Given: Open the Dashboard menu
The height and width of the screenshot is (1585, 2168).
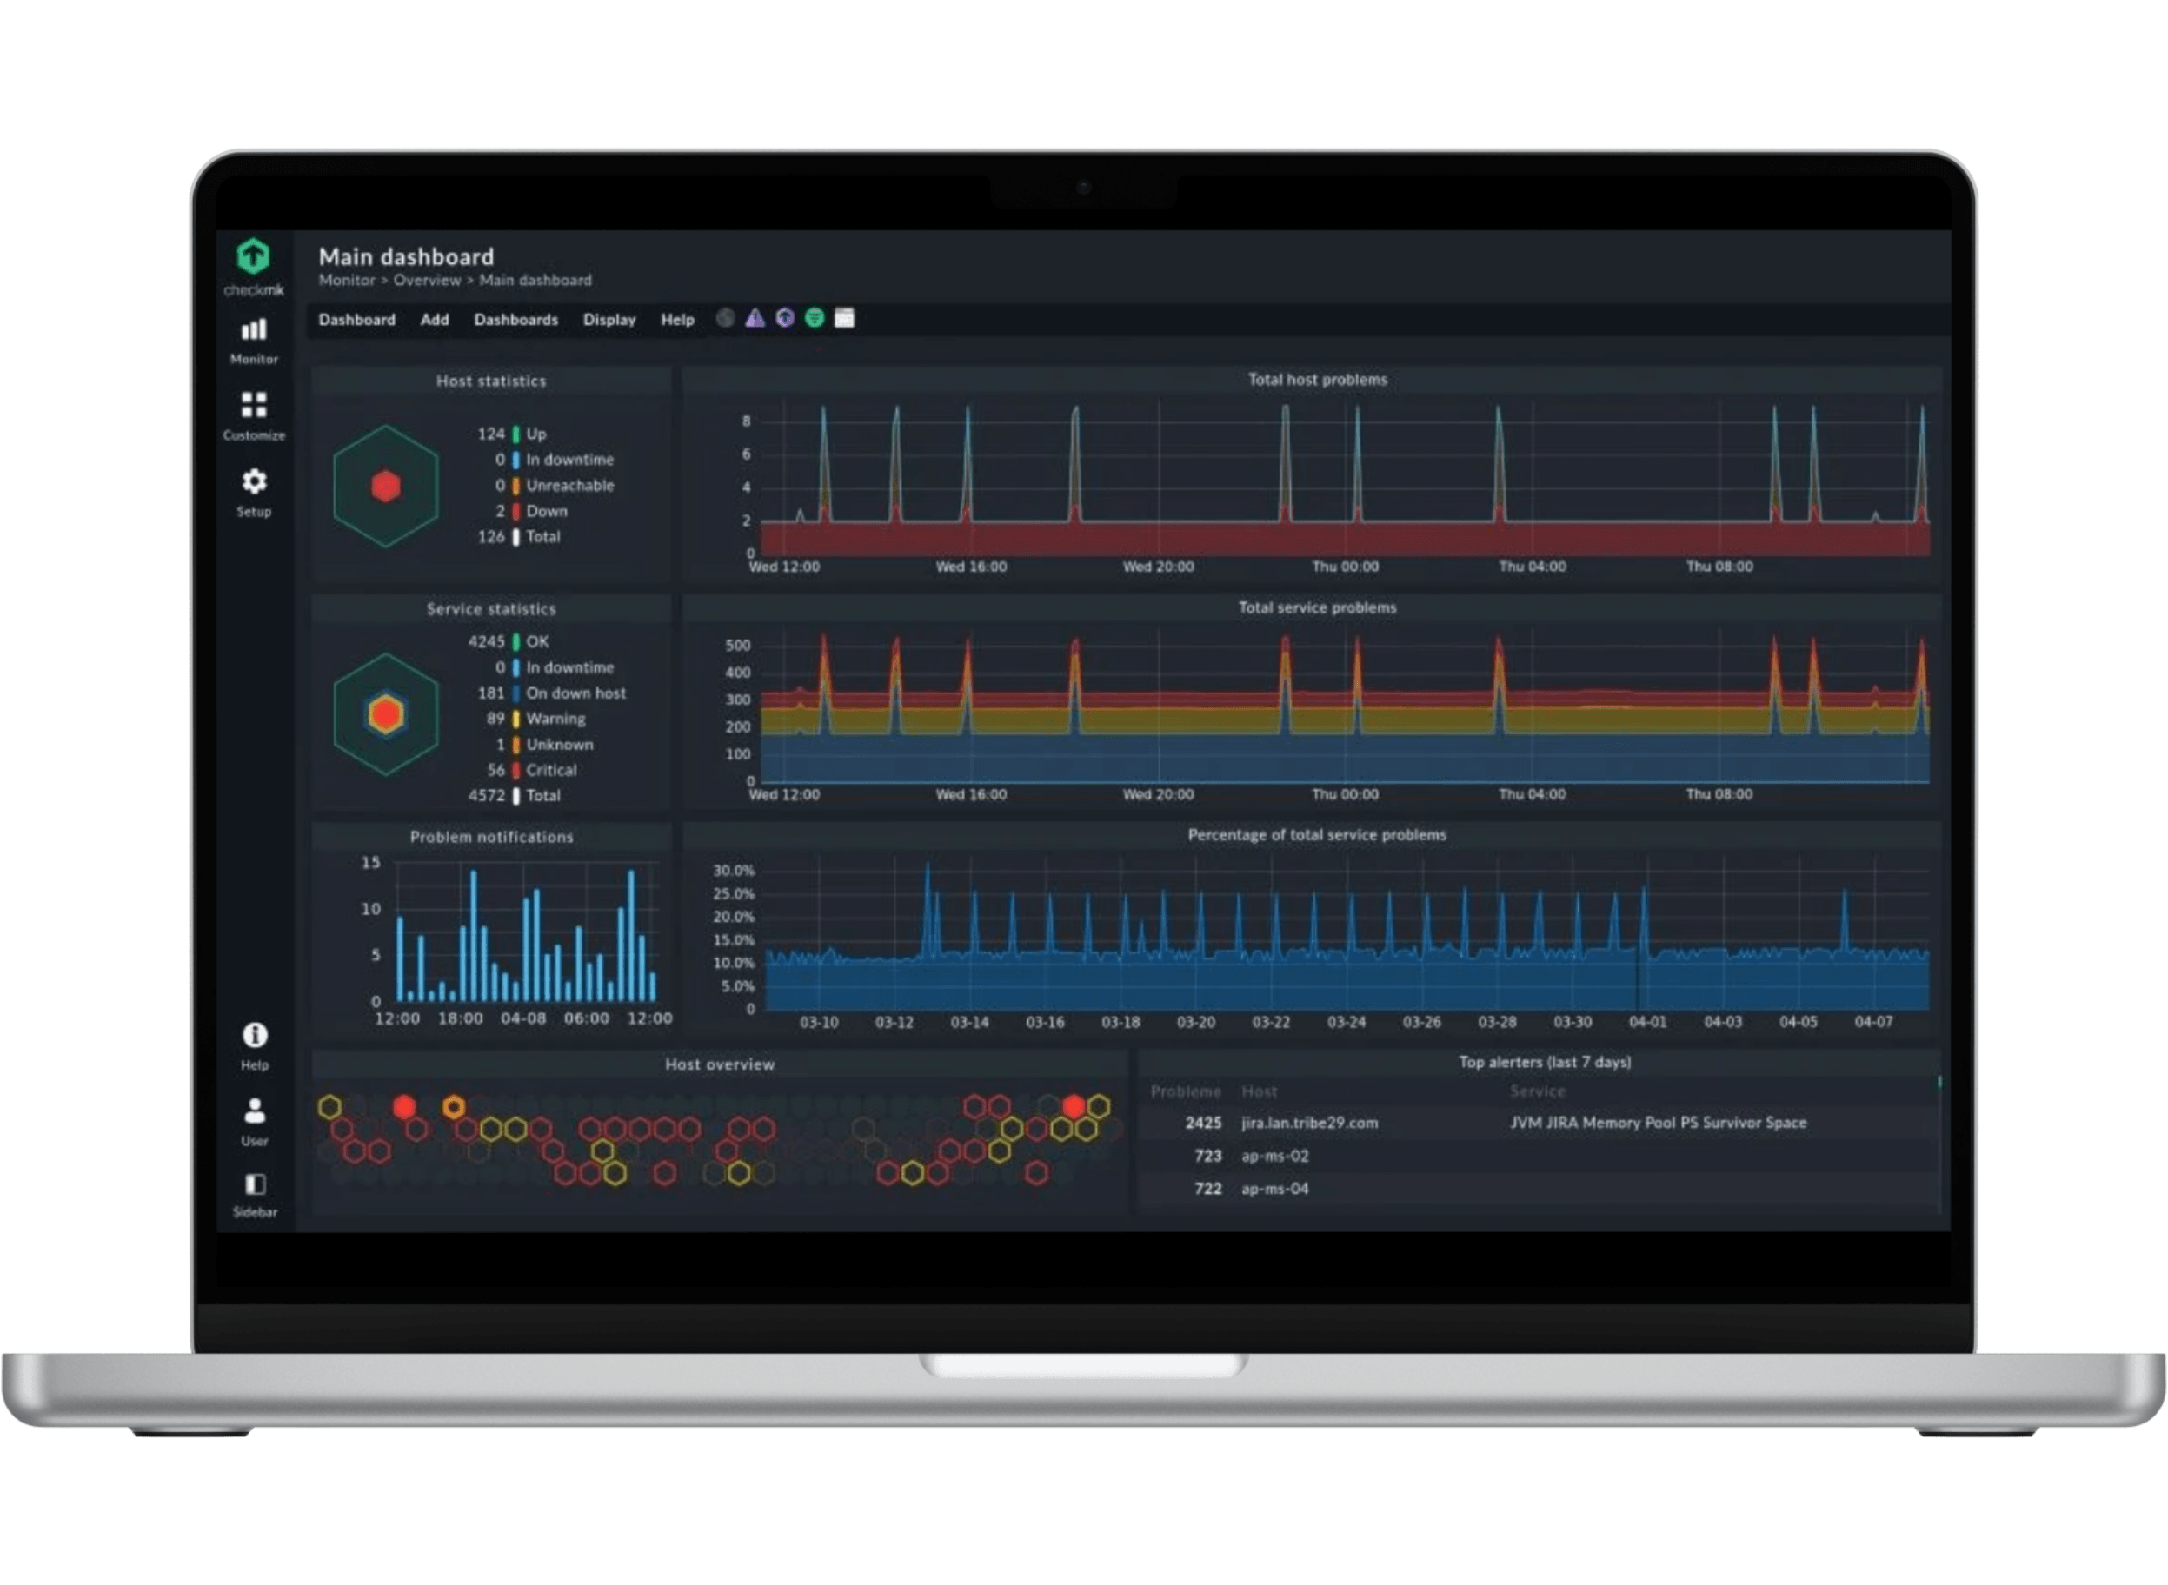Looking at the screenshot, I should (357, 320).
